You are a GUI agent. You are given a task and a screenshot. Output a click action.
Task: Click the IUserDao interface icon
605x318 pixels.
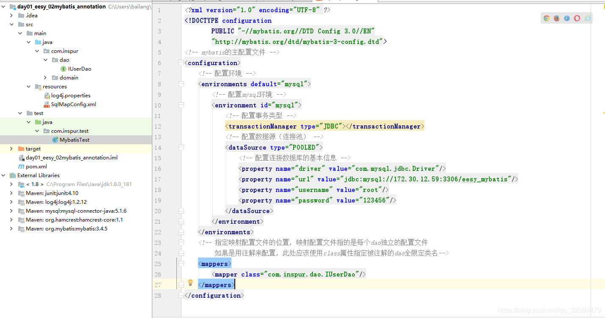click(63, 69)
